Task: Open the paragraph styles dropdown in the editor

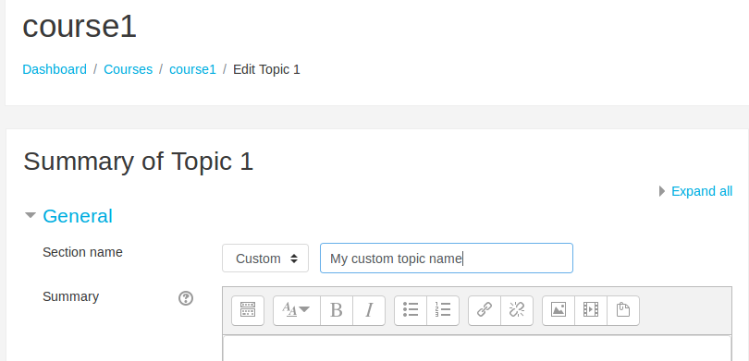Action: tap(297, 310)
